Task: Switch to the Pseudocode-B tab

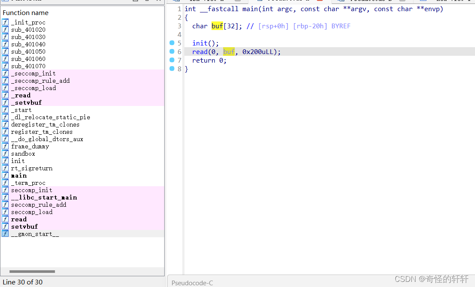Action: 368,1
